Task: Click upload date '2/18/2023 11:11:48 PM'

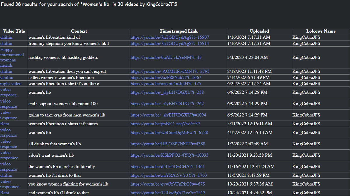Action: click(x=250, y=71)
